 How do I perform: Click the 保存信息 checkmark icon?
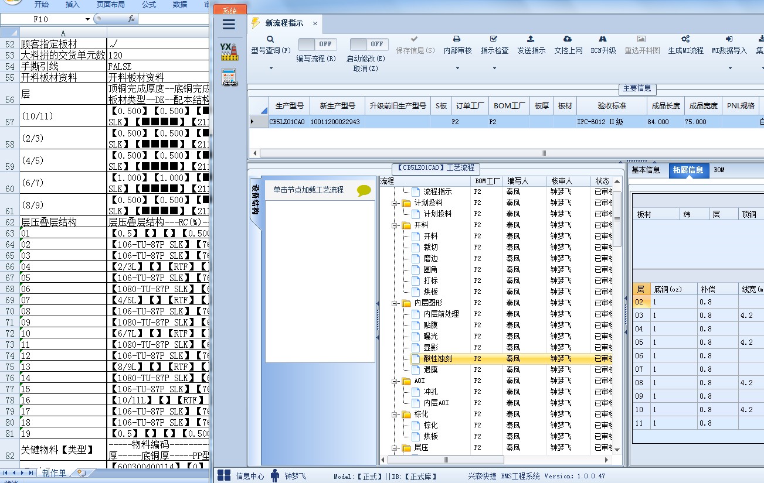415,39
